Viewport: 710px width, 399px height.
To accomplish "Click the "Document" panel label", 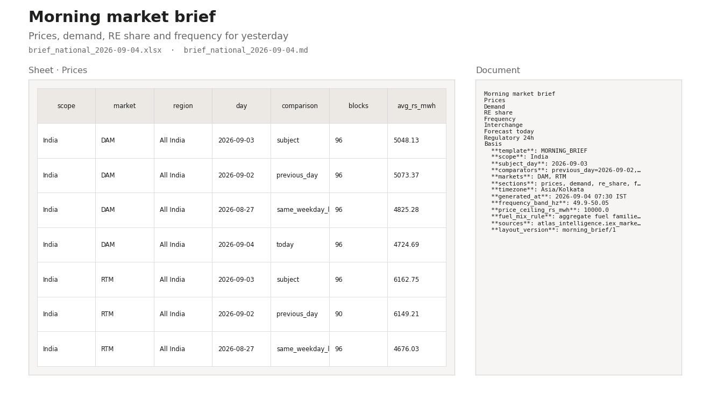I will [x=498, y=70].
